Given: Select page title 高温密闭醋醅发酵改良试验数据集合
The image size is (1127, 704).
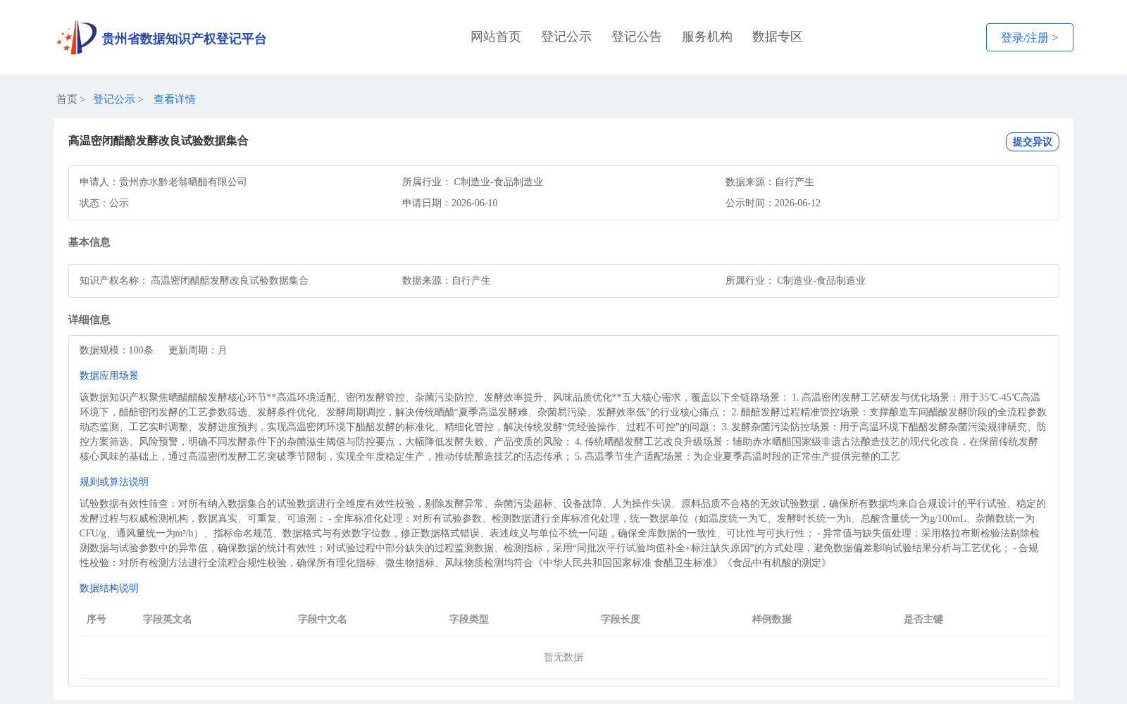Looking at the screenshot, I should pos(158,141).
